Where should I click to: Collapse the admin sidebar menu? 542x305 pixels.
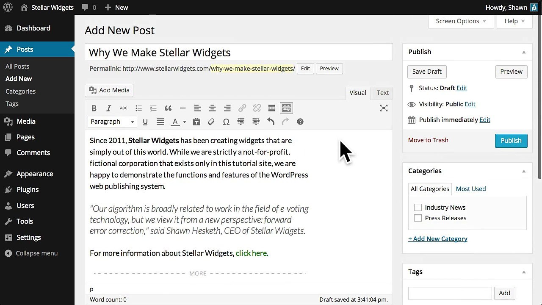tap(31, 253)
